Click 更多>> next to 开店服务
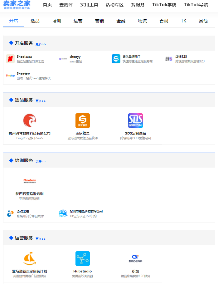This screenshot has height=284, width=218. click(41, 44)
